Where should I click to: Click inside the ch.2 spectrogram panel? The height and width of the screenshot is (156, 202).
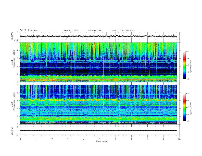coord(98,105)
